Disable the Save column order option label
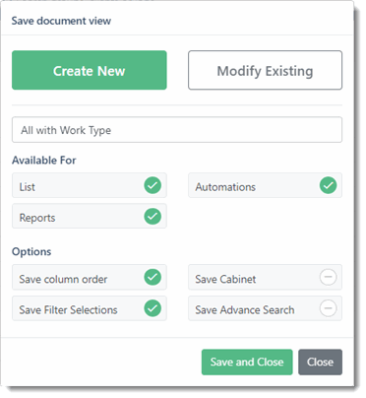Screen dimensions: 366x398 63,279
